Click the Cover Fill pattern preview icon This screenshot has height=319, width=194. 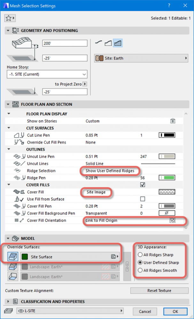click(167, 192)
